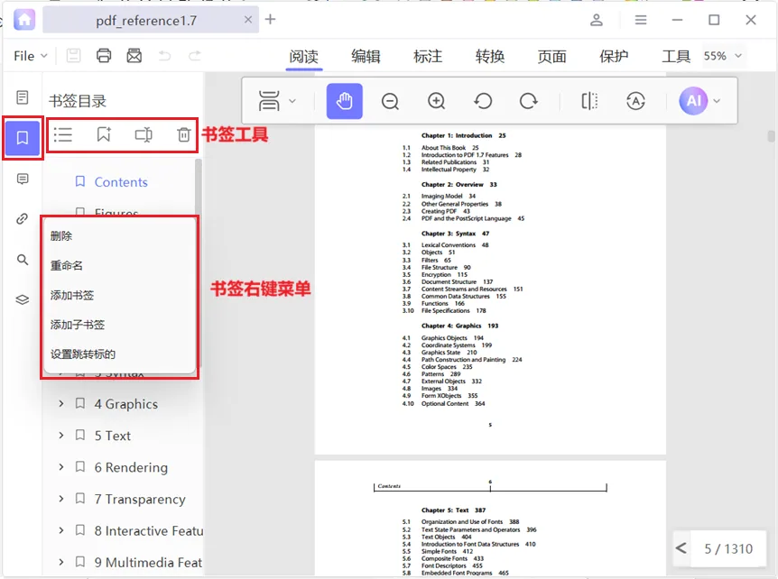778x579 pixels.
Task: Click the split view compare icon
Action: (589, 101)
